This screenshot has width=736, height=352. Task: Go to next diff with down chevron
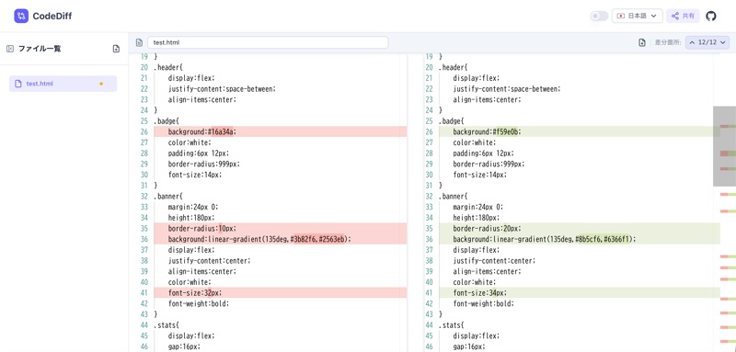(x=722, y=42)
